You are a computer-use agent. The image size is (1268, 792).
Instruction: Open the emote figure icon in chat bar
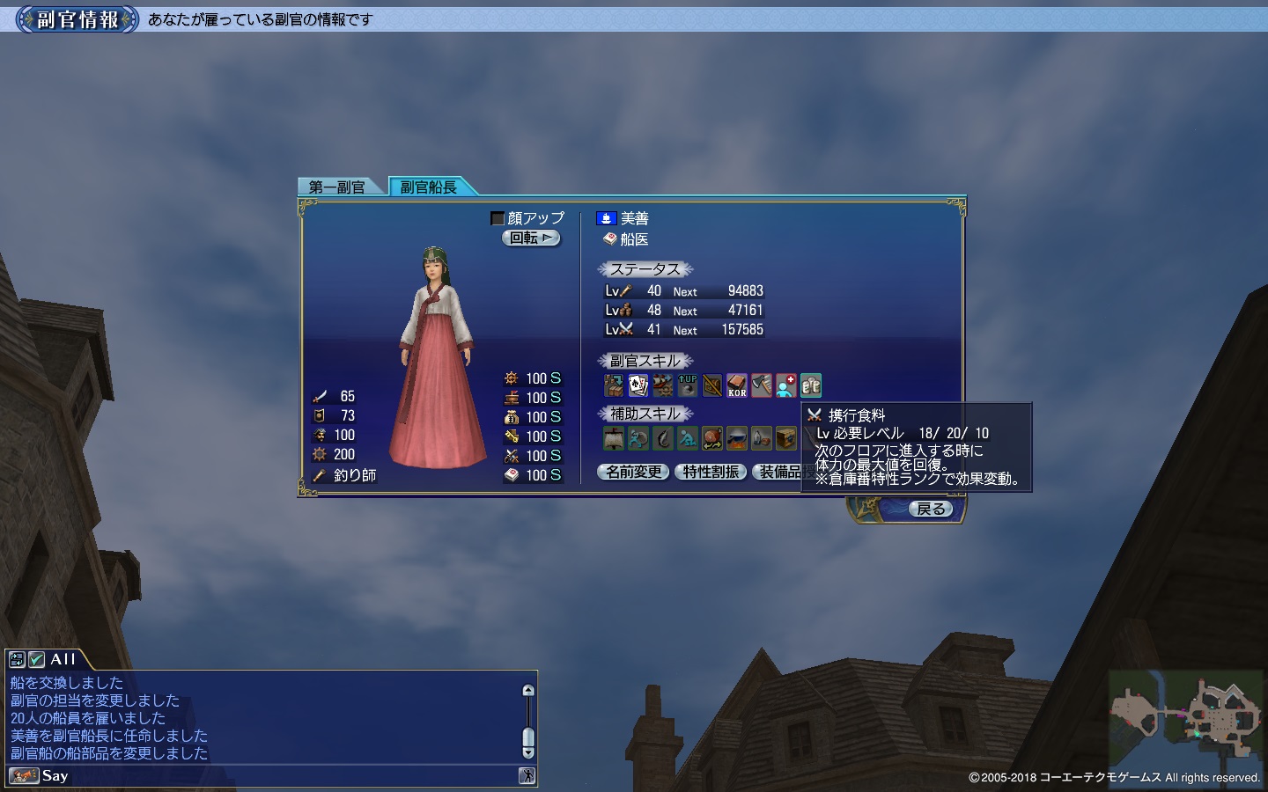pyautogui.click(x=527, y=775)
